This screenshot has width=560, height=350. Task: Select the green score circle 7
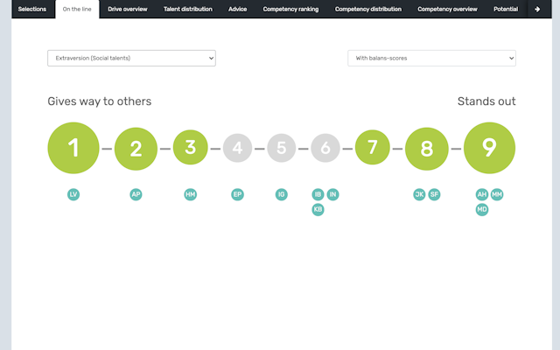click(x=372, y=148)
